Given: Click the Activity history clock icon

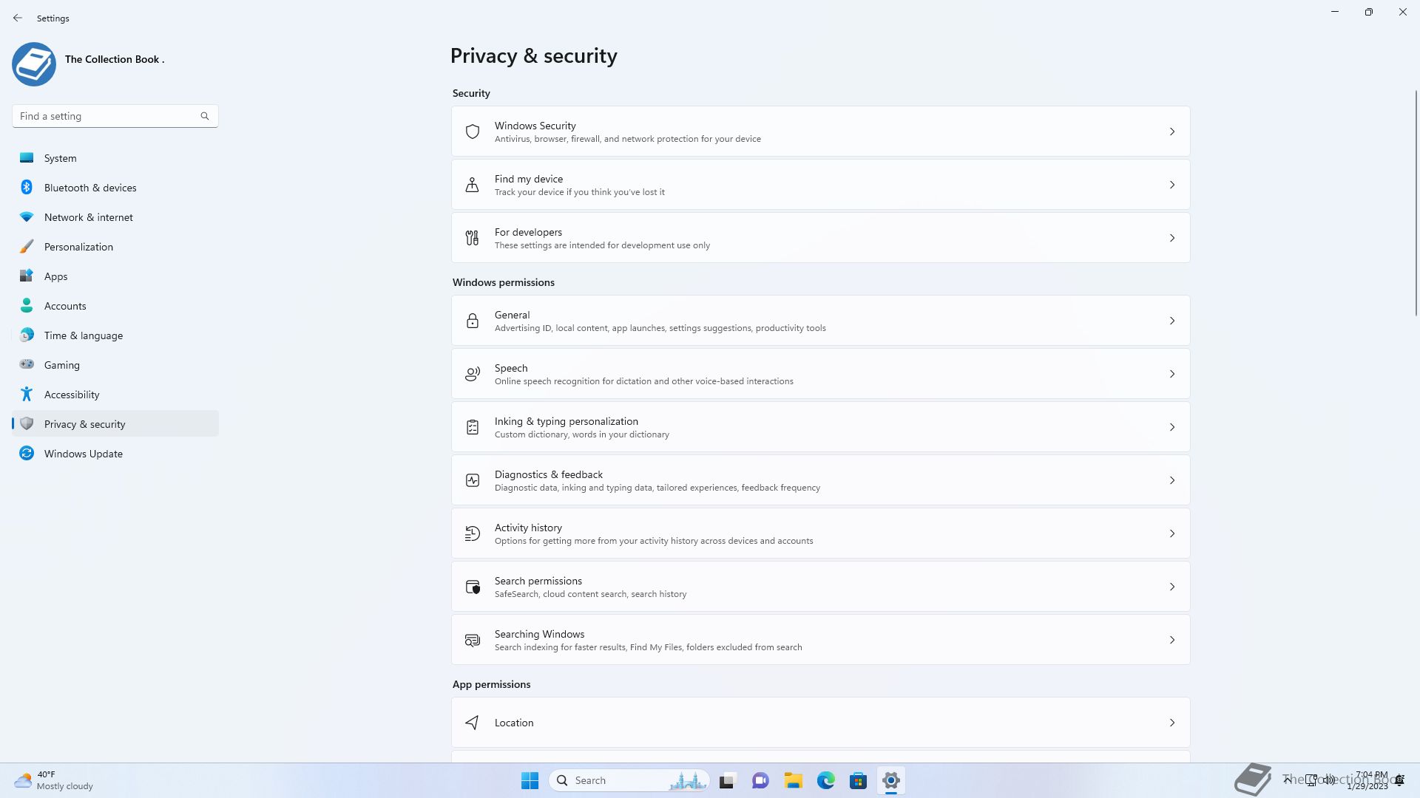Looking at the screenshot, I should [472, 533].
